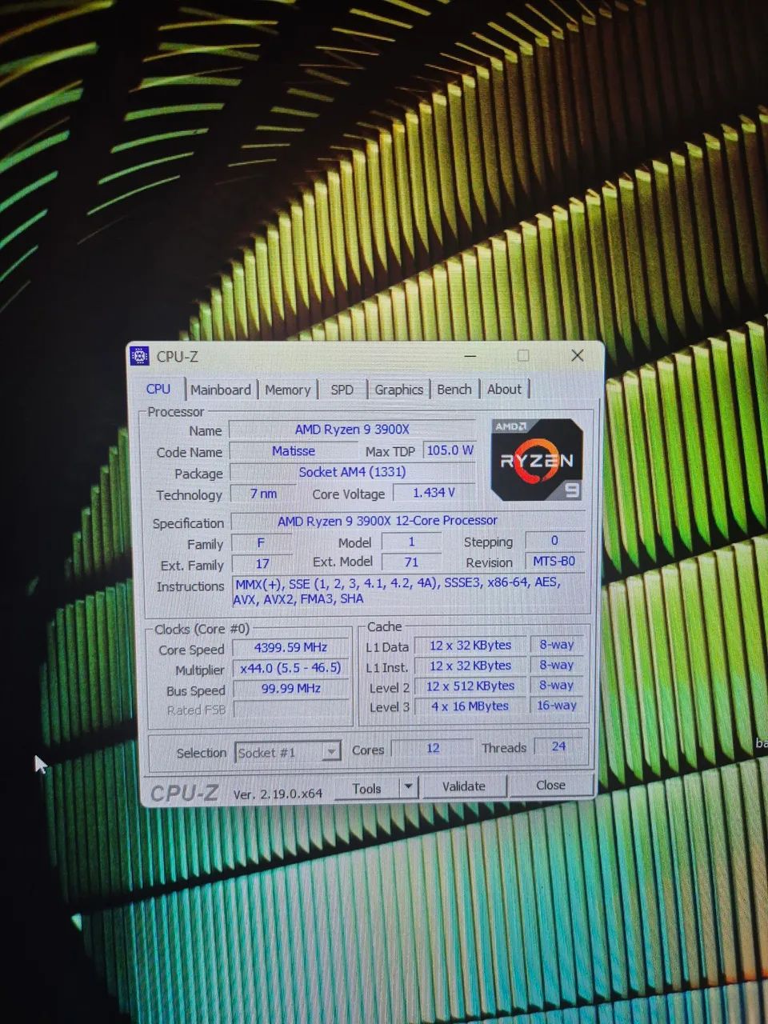Viewport: 768px width, 1024px height.
Task: Click the Threads value 24
Action: coord(558,746)
